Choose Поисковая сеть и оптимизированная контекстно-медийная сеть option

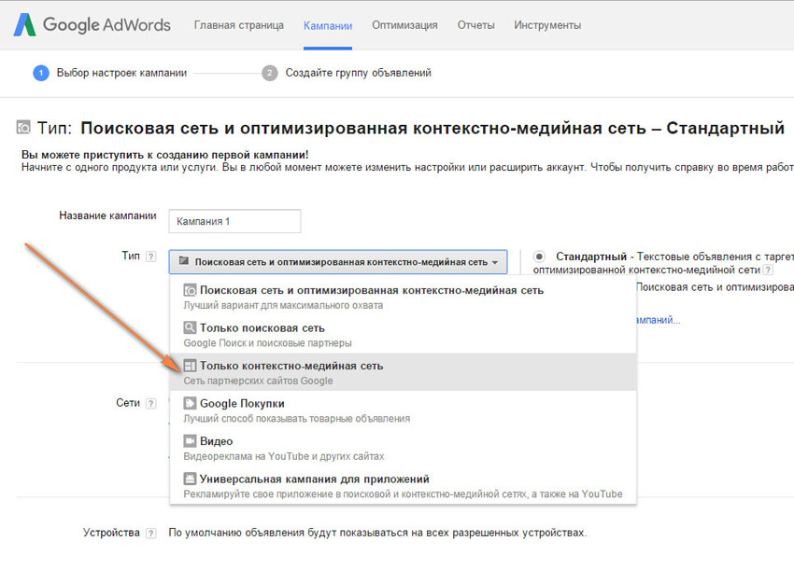(404, 297)
